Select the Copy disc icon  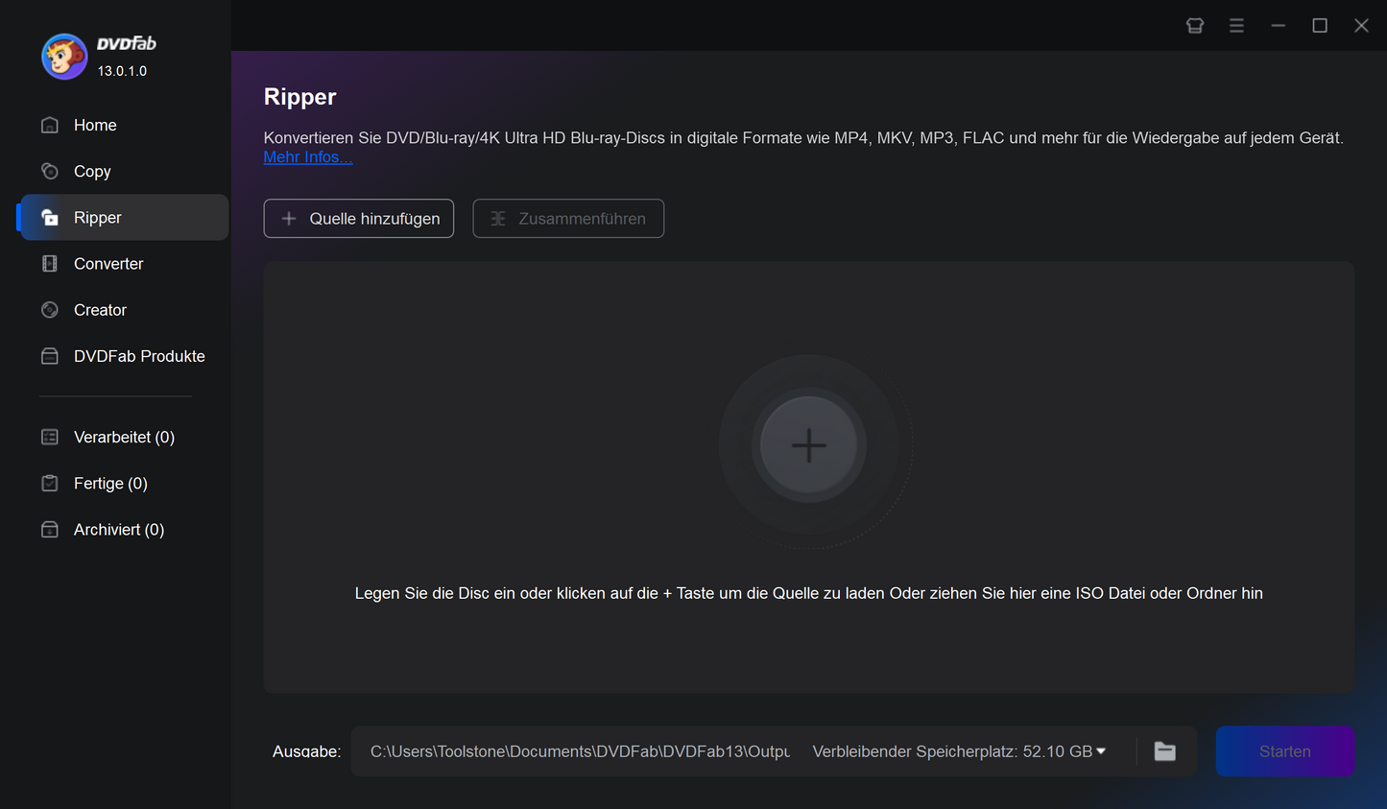50,171
